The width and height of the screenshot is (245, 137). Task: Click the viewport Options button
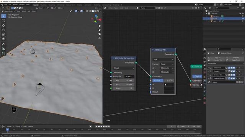click(98, 8)
